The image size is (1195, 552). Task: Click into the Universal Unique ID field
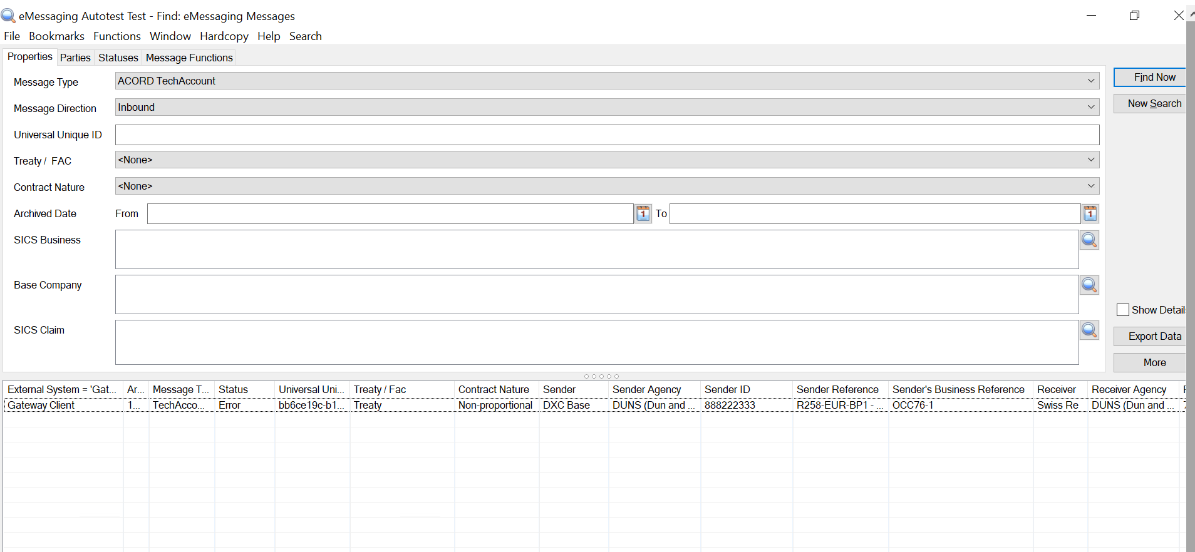click(x=606, y=135)
